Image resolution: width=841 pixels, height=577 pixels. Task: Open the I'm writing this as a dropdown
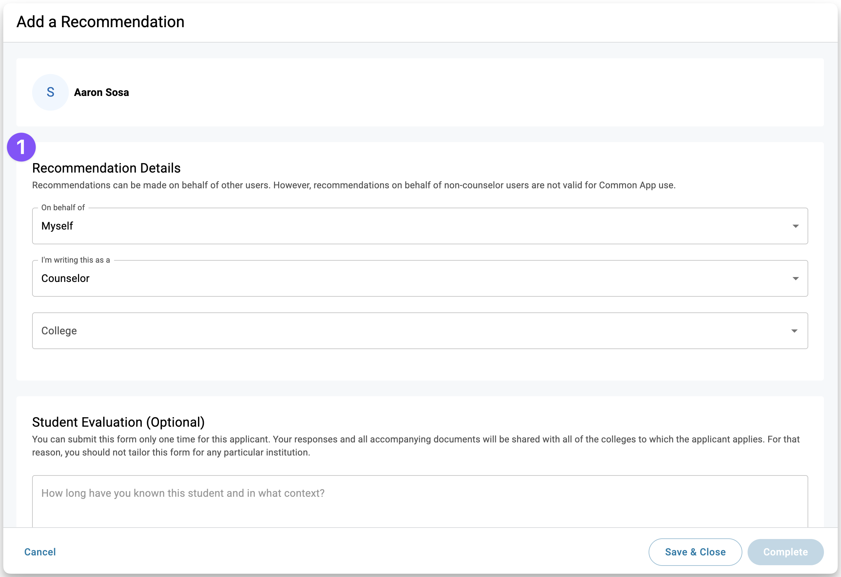[x=420, y=278]
